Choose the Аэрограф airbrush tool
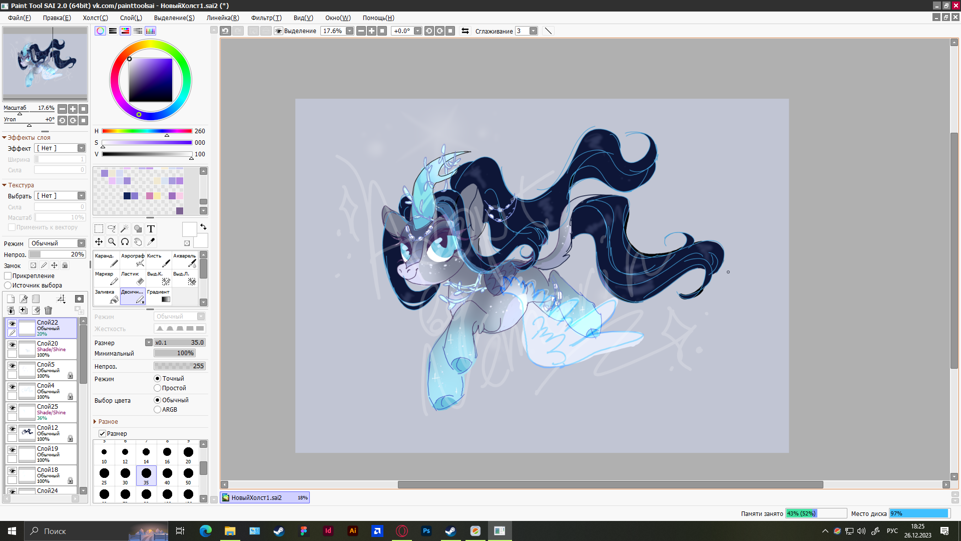The image size is (961, 541). (133, 260)
